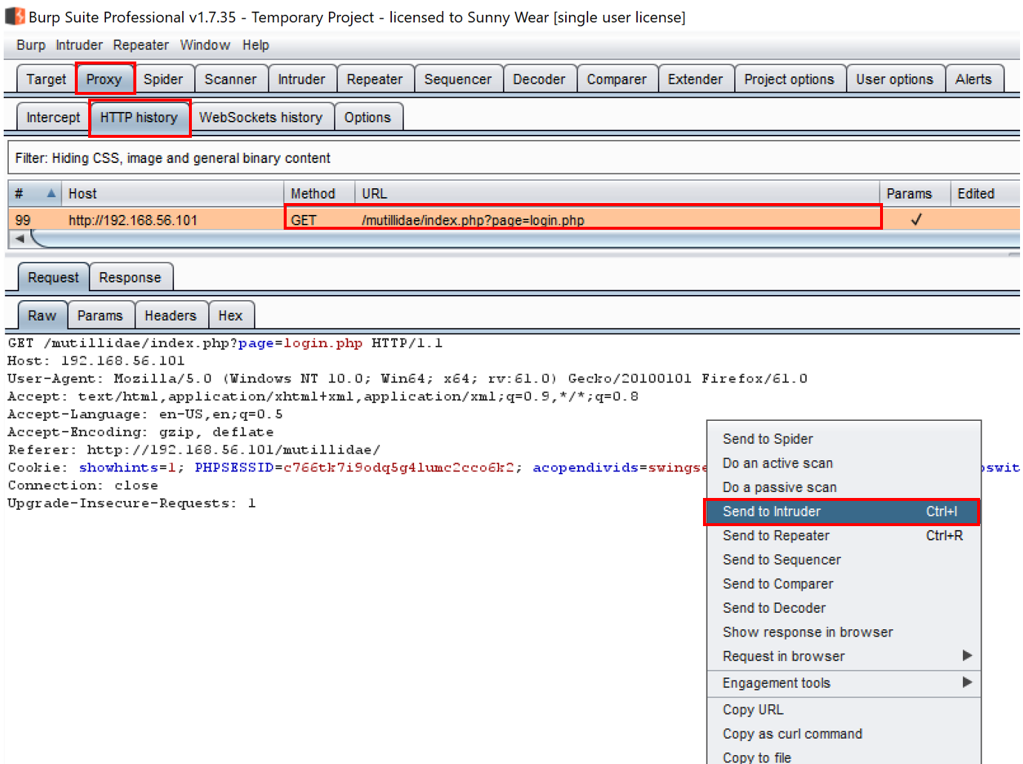1023x764 pixels.
Task: Switch to the Response tab
Action: coord(130,277)
